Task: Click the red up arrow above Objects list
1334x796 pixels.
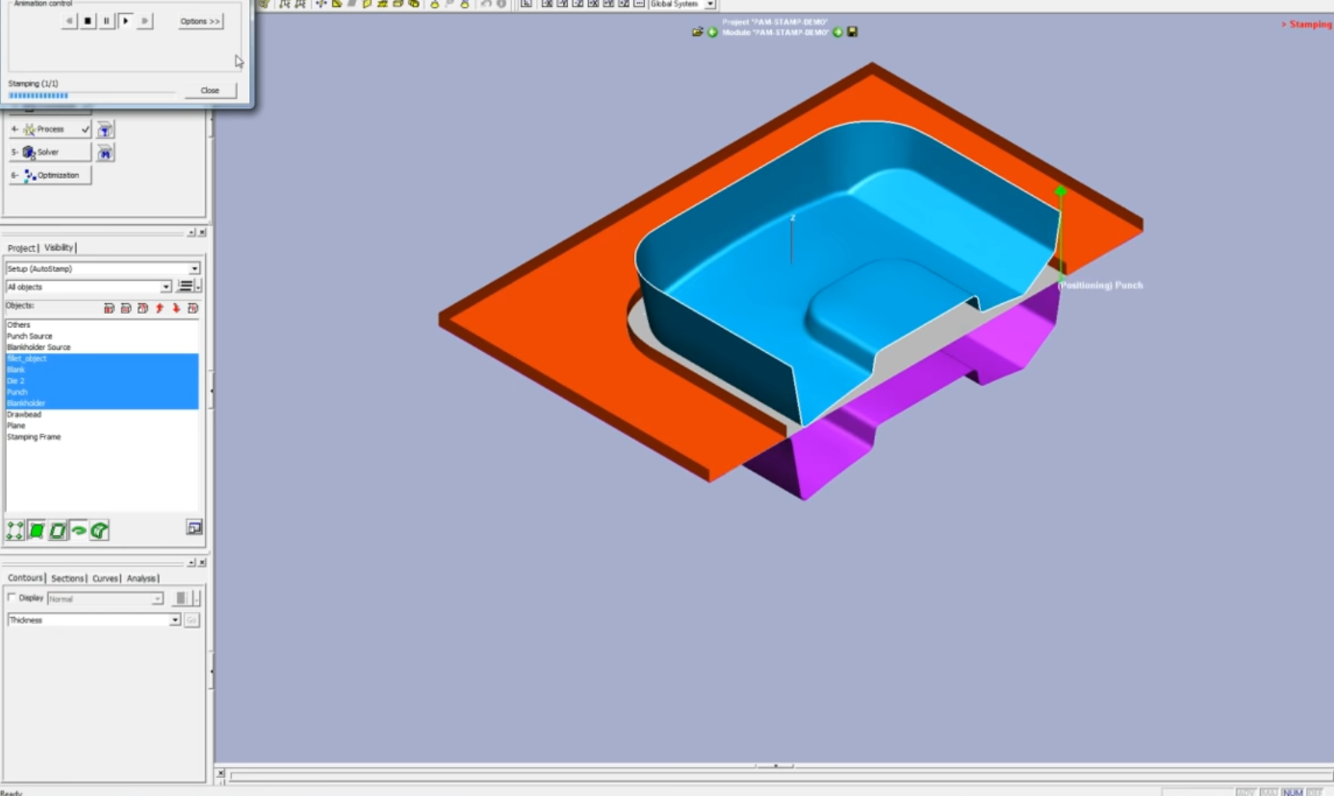Action: pyautogui.click(x=159, y=309)
